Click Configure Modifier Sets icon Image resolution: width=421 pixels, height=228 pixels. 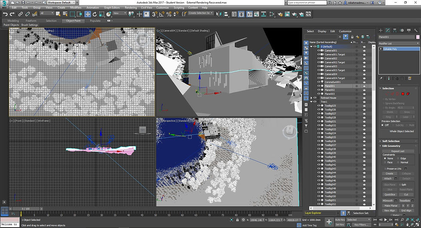pos(410,78)
